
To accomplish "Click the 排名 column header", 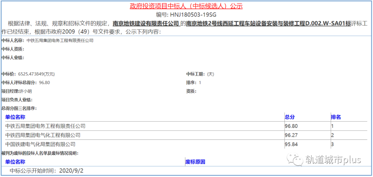I will (336, 117).
